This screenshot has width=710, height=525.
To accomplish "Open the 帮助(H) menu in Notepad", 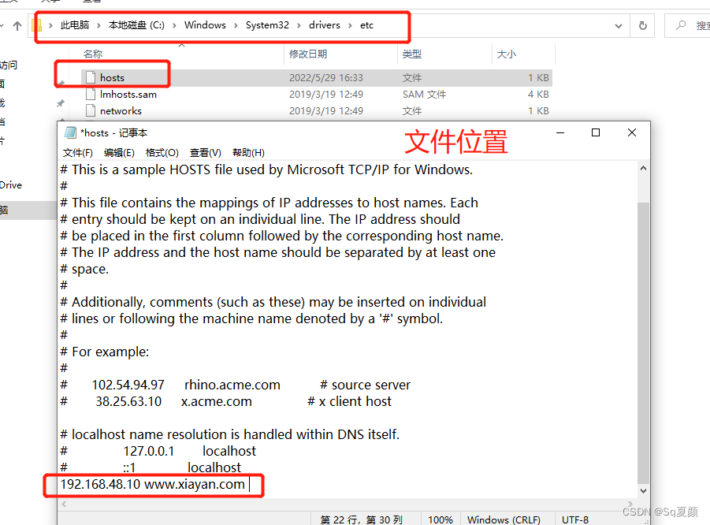I will pos(248,153).
